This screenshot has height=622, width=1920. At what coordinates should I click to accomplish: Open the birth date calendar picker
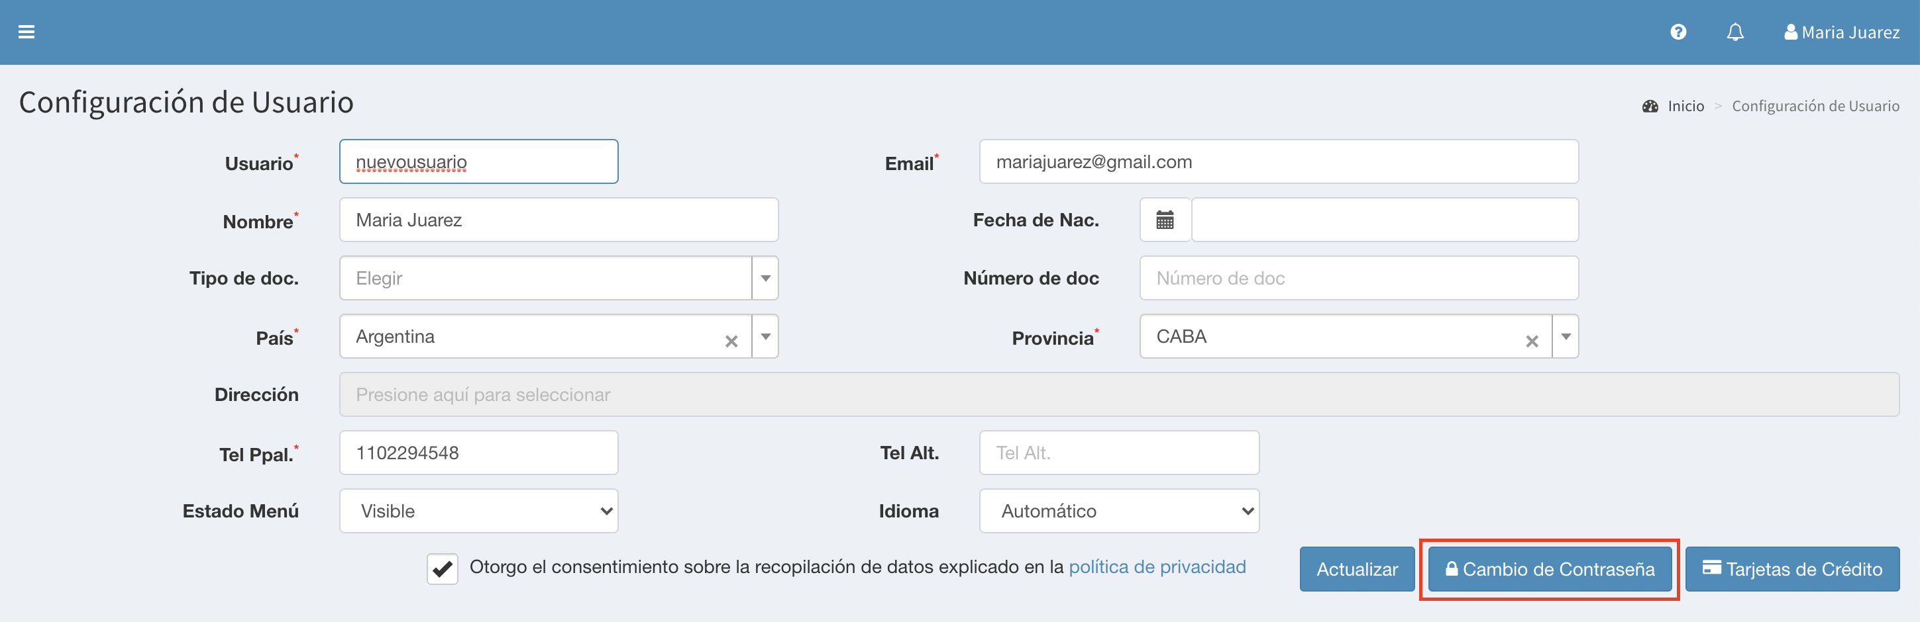coord(1165,220)
